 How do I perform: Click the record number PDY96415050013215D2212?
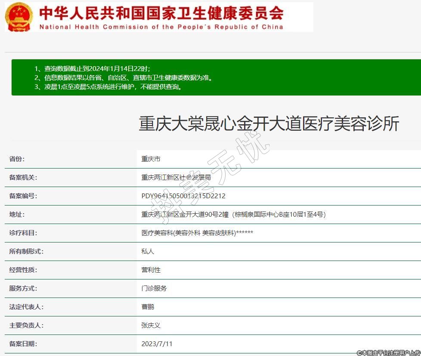(x=183, y=196)
